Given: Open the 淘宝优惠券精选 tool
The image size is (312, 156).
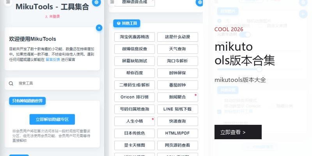Looking at the screenshot, I should click(x=135, y=37).
